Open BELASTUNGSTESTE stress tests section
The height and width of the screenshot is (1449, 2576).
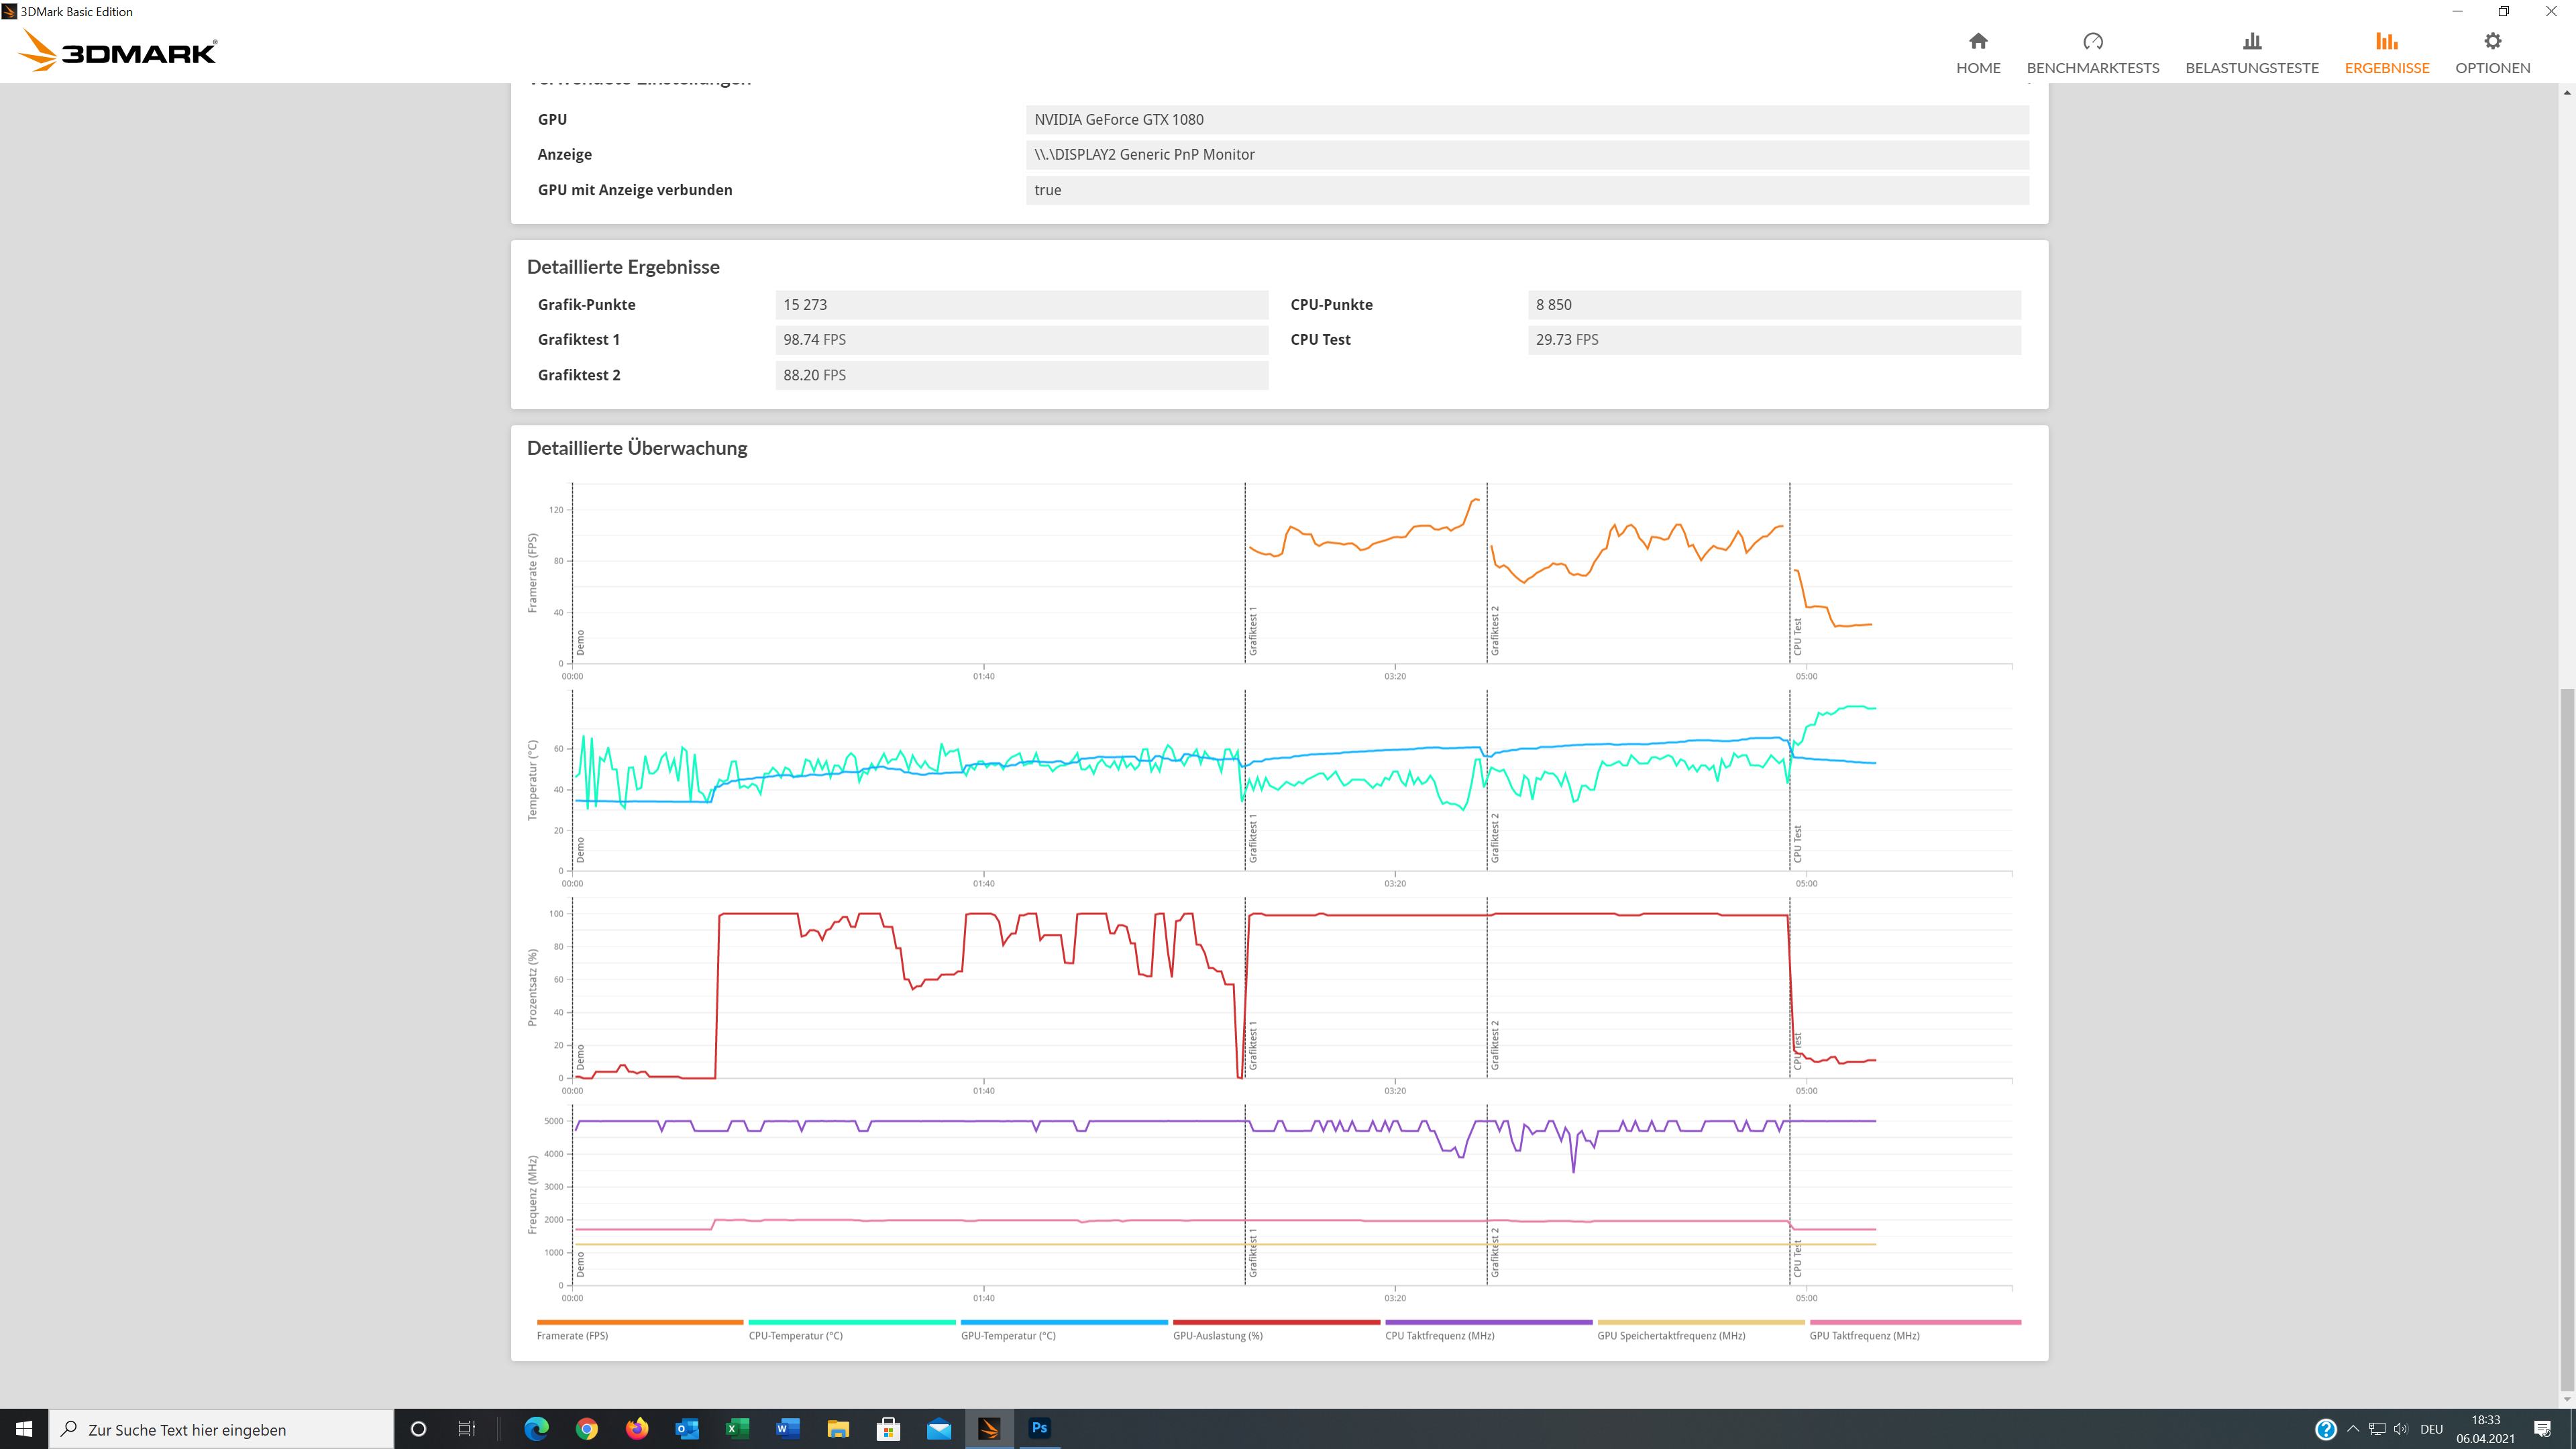[x=2251, y=53]
